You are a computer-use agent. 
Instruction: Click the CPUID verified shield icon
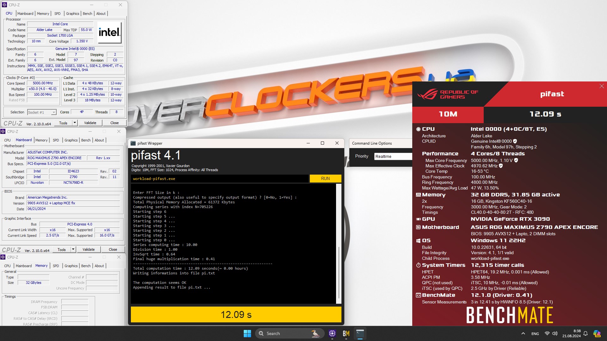tap(515, 141)
